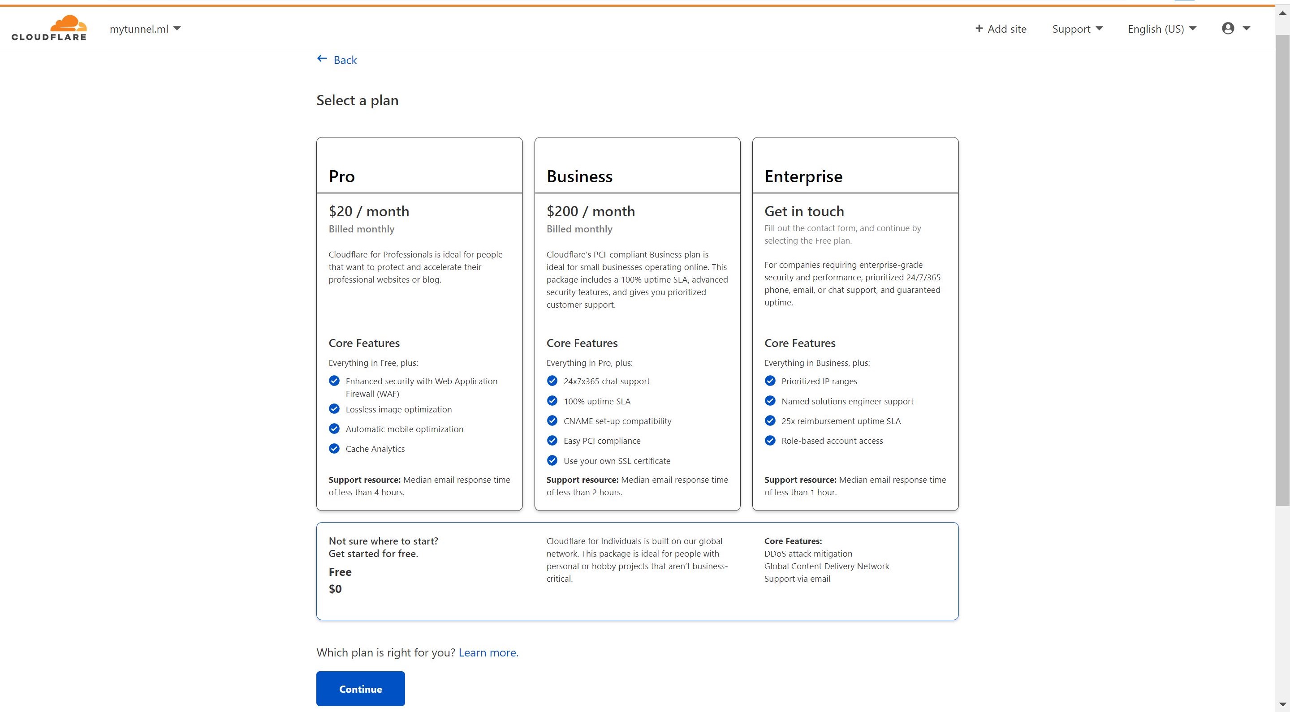Click checkmark beside 25x reimbursement uptime SLA

click(x=770, y=421)
